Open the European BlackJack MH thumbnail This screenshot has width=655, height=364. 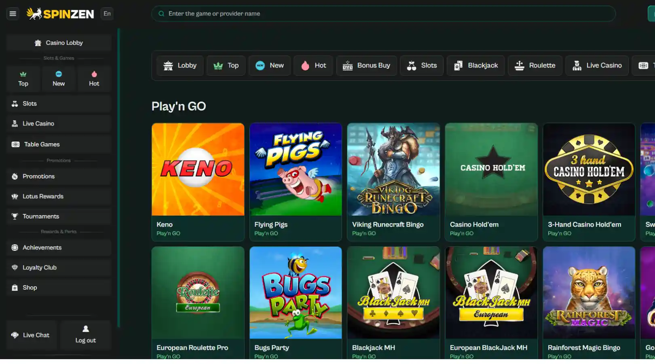[491, 293]
